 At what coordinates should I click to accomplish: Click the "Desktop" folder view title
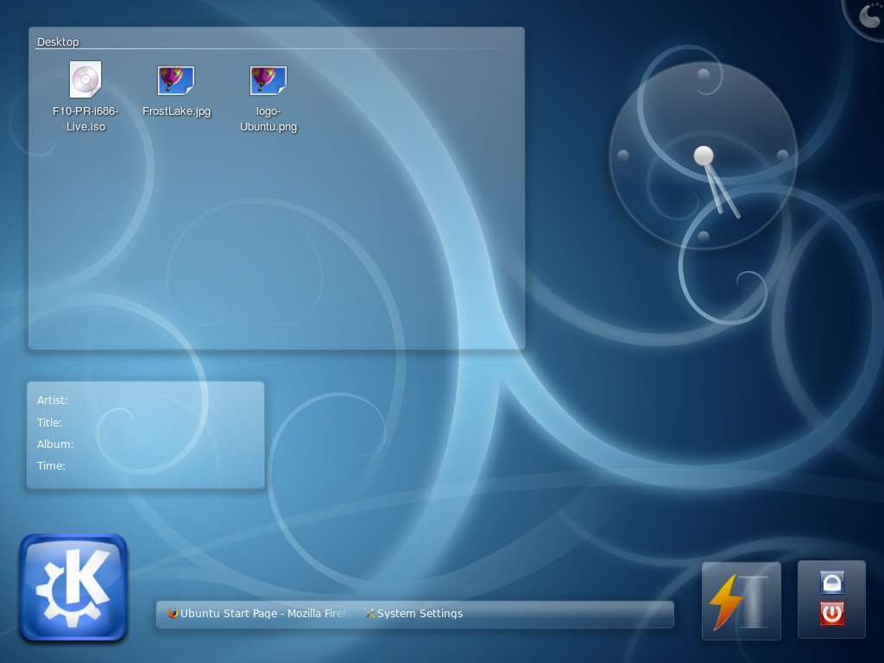(x=58, y=41)
